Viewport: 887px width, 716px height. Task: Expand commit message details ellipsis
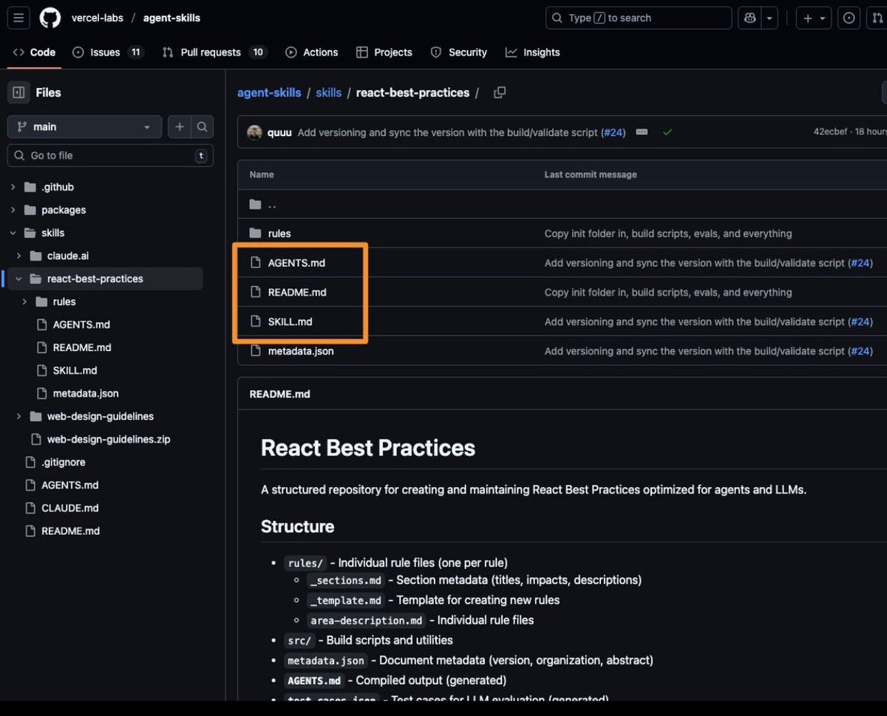pyautogui.click(x=642, y=132)
